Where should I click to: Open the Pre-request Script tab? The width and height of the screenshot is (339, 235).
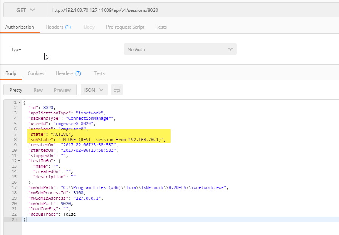125,27
